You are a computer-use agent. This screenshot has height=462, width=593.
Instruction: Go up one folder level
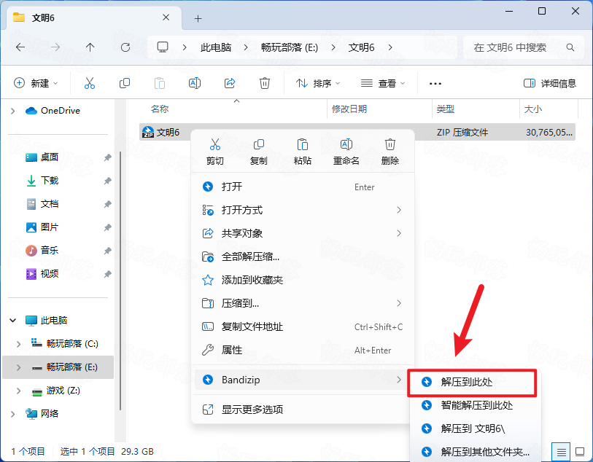tap(90, 47)
